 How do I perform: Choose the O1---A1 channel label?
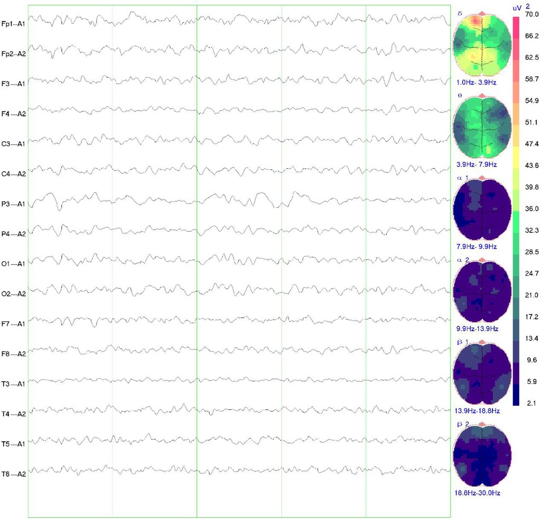[x=13, y=264]
